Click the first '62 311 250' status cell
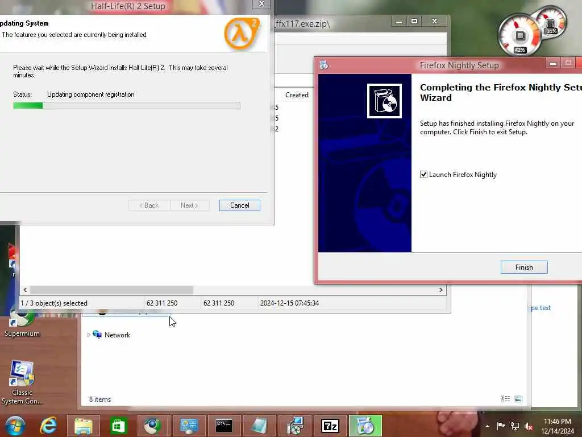The height and width of the screenshot is (437, 582). pos(162,303)
